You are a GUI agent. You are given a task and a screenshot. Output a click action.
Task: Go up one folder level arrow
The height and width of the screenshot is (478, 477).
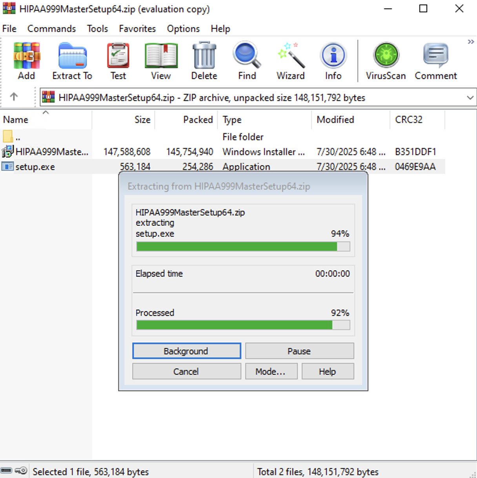pyautogui.click(x=14, y=97)
